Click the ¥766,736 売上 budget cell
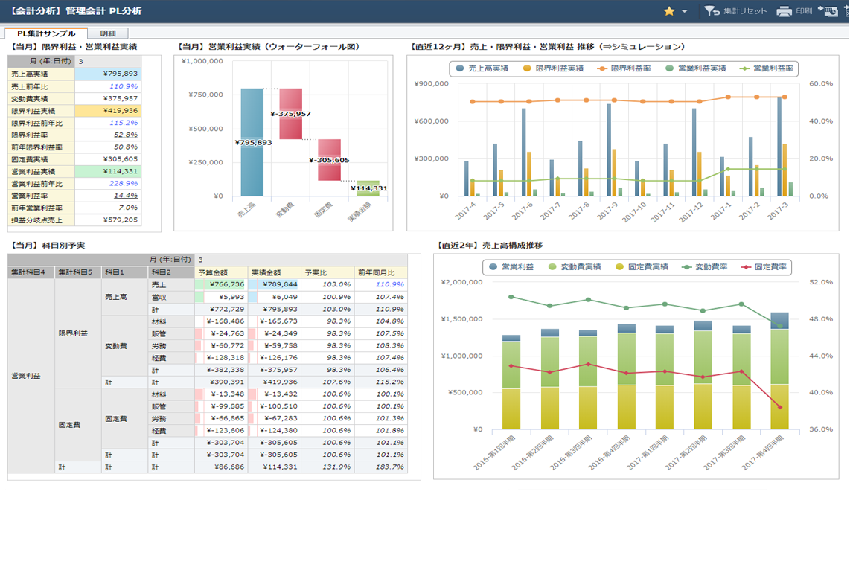This screenshot has width=850, height=570. click(221, 284)
